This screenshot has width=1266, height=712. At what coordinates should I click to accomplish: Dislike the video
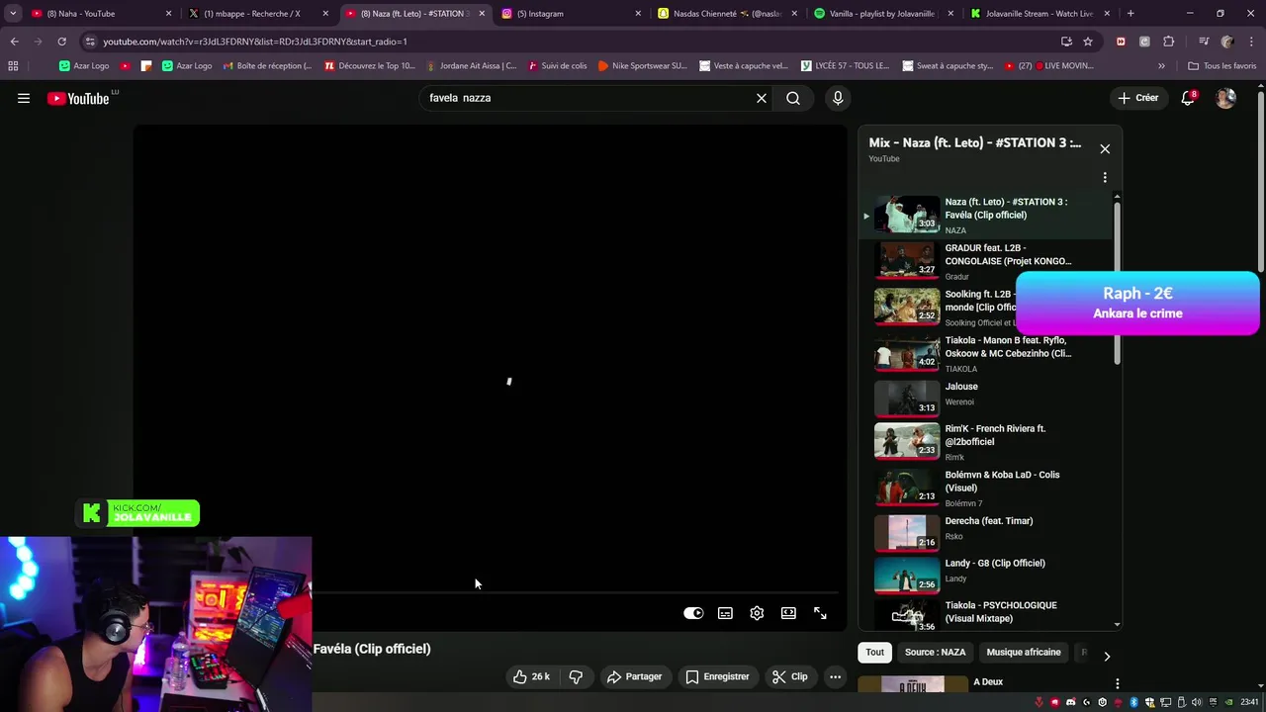pyautogui.click(x=576, y=676)
